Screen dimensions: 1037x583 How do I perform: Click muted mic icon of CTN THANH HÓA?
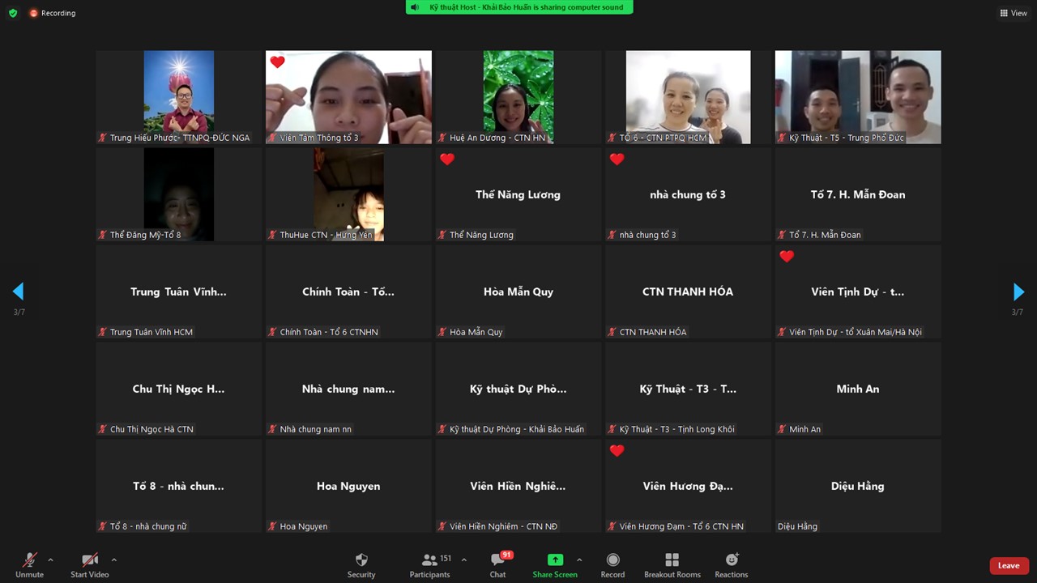click(x=612, y=332)
